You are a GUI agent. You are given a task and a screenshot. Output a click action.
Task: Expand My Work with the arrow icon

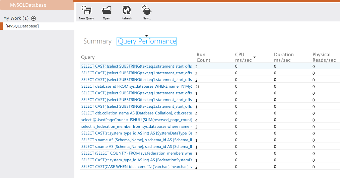(x=33, y=18)
